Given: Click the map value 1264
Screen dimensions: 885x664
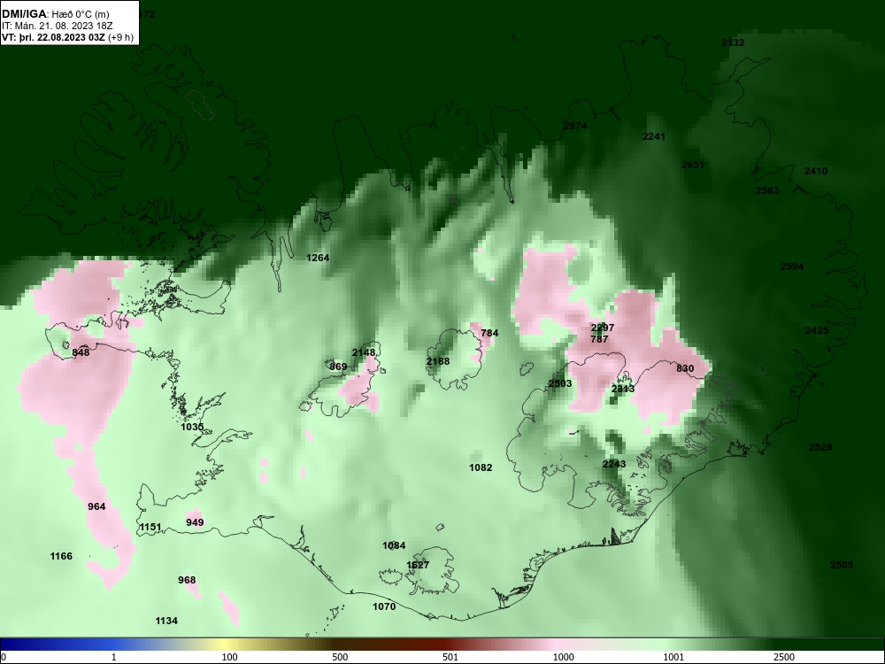Looking at the screenshot, I should (318, 258).
